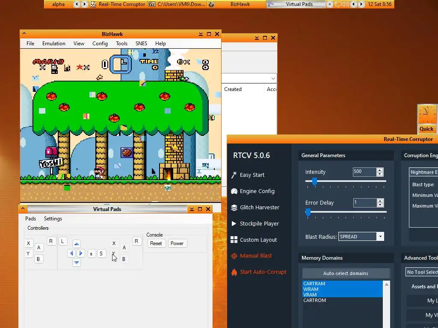Open the BizHawk Tools menu
The width and height of the screenshot is (438, 328).
point(121,44)
